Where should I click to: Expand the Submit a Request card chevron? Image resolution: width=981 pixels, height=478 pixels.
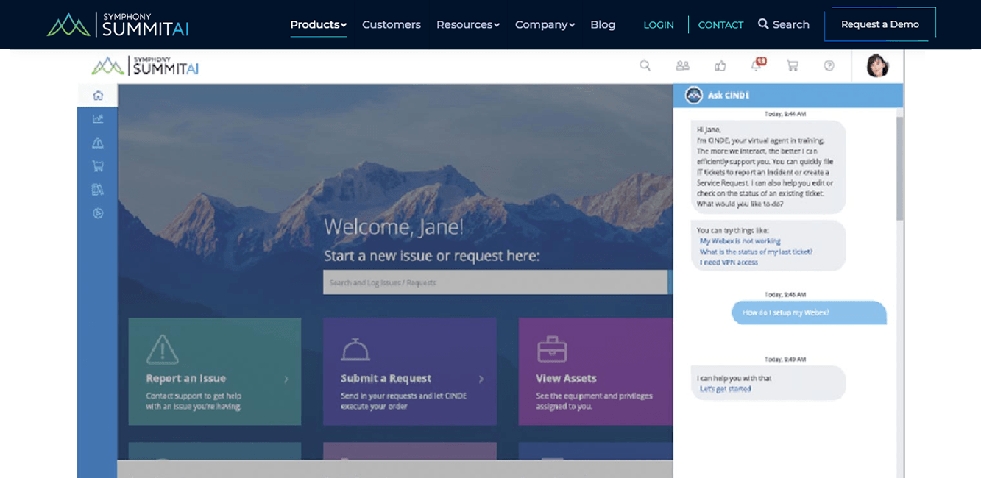pos(481,379)
